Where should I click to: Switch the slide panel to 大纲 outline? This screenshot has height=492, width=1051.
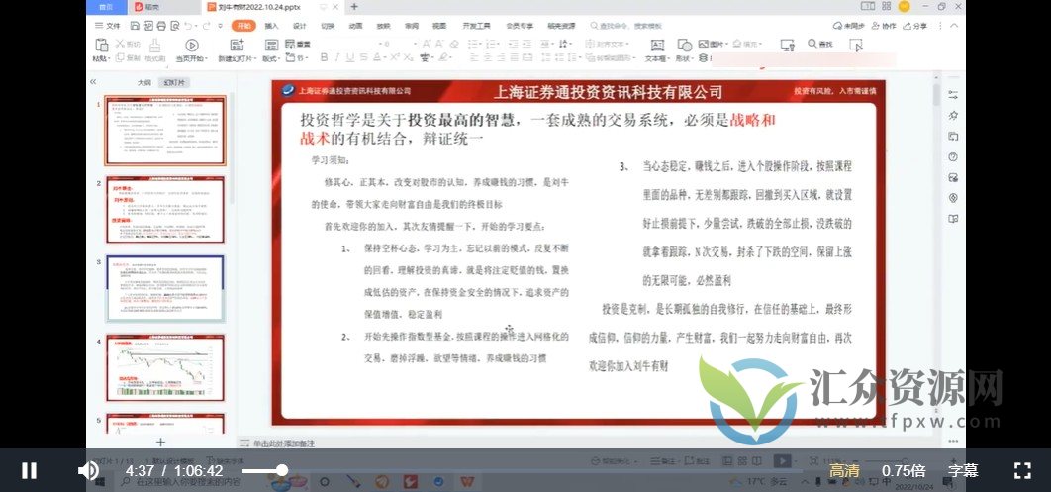click(144, 82)
